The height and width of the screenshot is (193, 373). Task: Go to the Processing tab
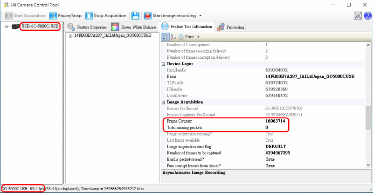[x=230, y=27]
